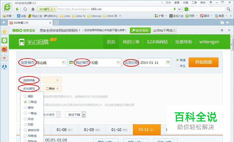Open station list in 昆山南 field
This screenshot has width=234, height=142.
tap(64, 63)
